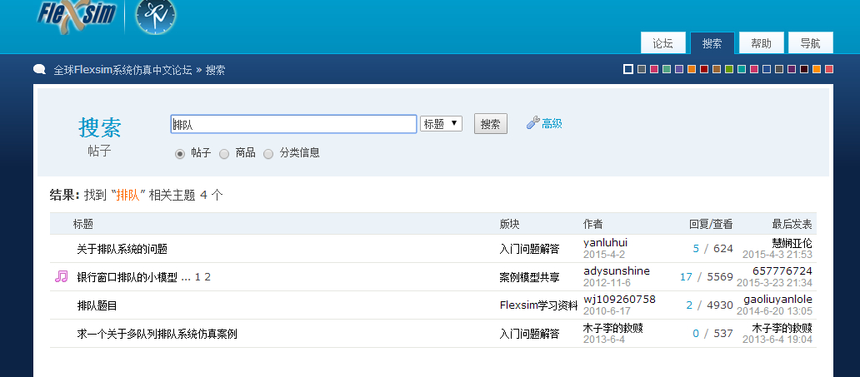Click the 搜索 breadcrumb link
Viewport: 860px width, 377px height.
[215, 70]
